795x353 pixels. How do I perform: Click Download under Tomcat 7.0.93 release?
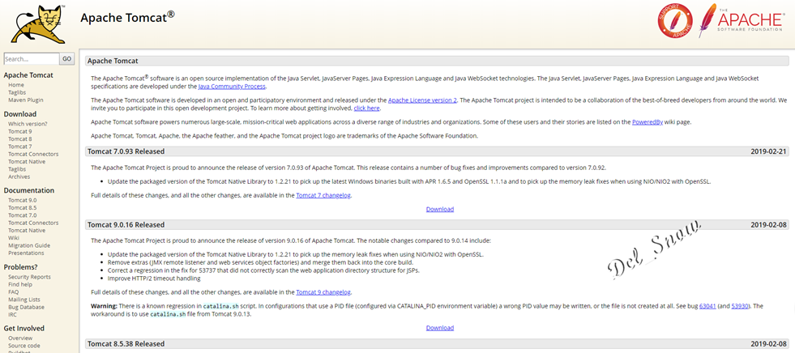pos(439,209)
